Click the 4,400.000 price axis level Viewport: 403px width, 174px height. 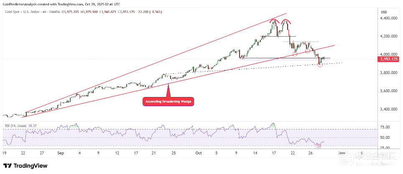point(388,18)
